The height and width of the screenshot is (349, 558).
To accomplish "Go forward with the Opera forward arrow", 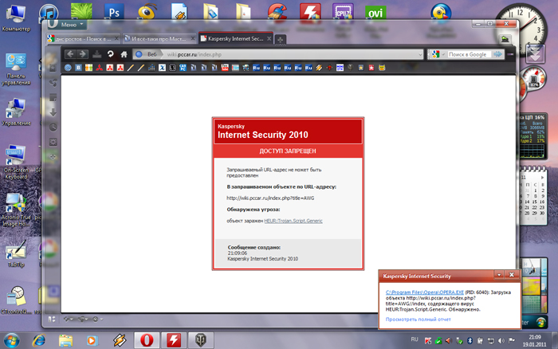I will tap(83, 54).
